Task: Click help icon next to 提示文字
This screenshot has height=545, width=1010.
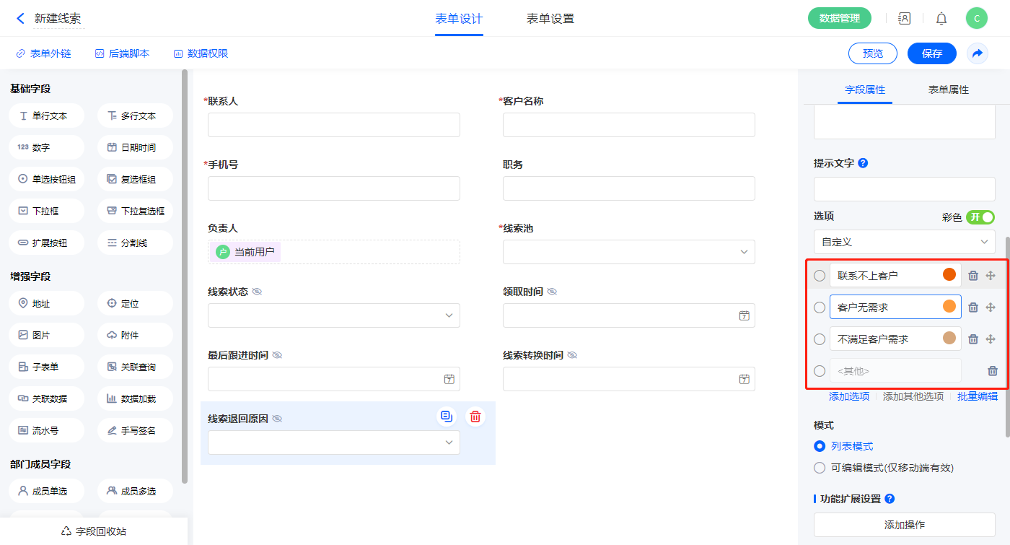Action: [863, 163]
